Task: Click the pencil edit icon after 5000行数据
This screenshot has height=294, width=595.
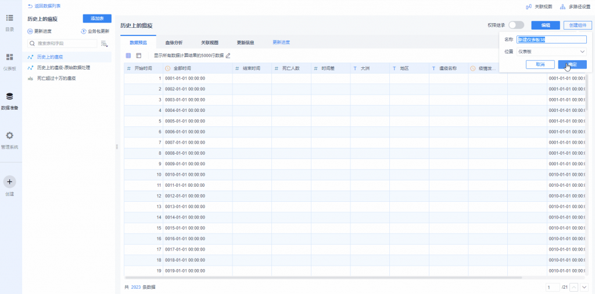Action: click(x=228, y=56)
